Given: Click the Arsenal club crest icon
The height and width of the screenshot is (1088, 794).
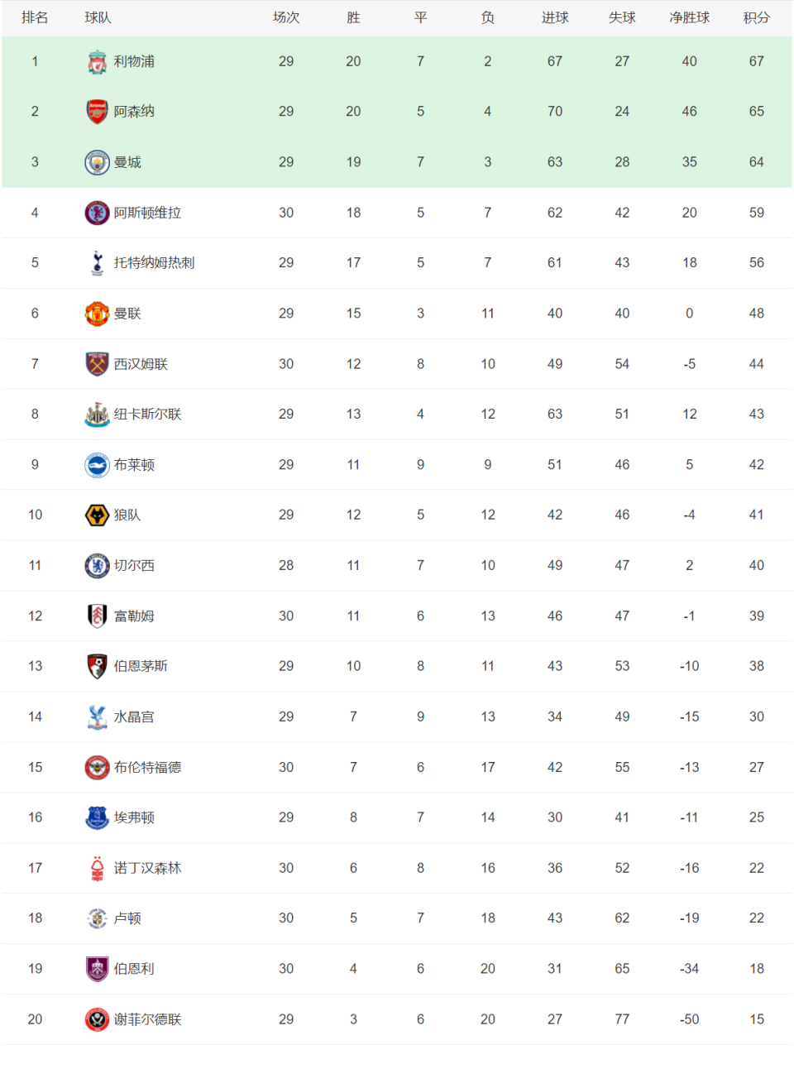Looking at the screenshot, I should [98, 112].
